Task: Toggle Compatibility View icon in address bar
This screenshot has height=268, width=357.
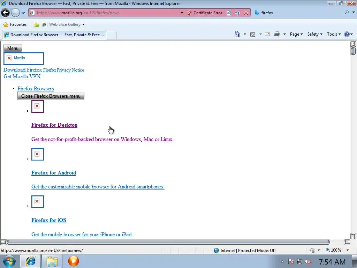Action: [x=229, y=13]
